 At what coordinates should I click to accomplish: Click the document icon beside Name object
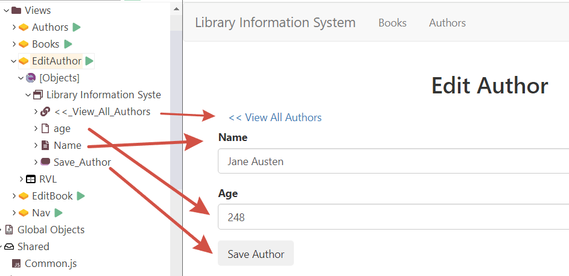pyautogui.click(x=45, y=146)
